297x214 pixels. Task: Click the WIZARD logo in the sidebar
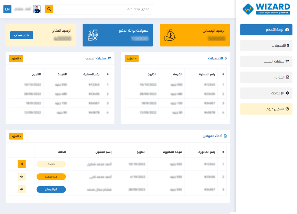click(x=266, y=9)
